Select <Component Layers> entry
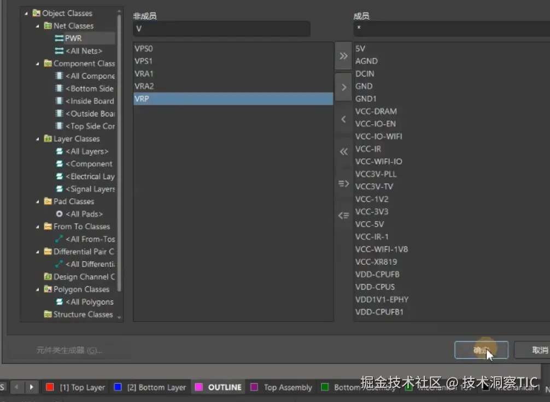Viewport: 550px width, 402px height. tap(89, 164)
